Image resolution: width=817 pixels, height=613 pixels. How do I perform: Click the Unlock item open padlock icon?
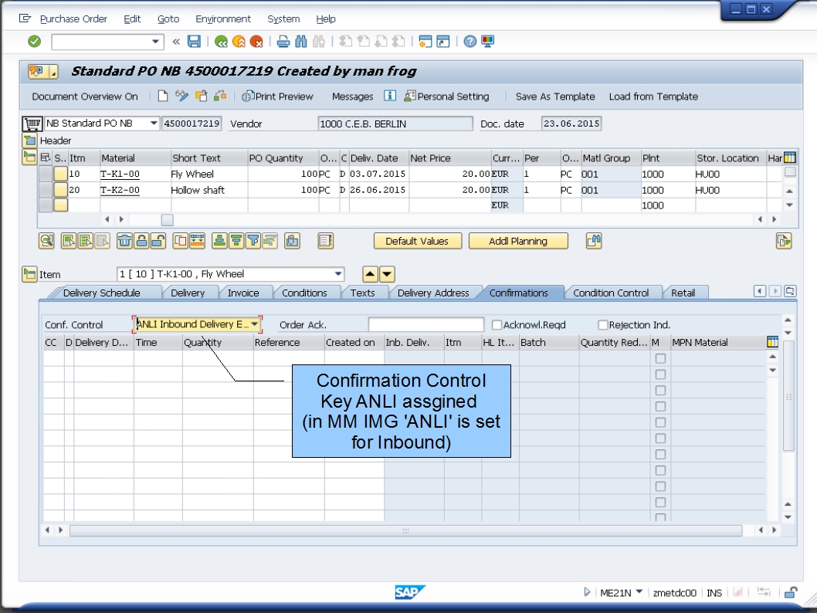pos(158,241)
